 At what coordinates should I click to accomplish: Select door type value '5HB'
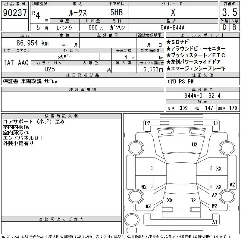(x=117, y=12)
